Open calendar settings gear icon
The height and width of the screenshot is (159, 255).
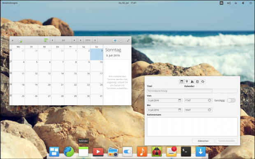[x=121, y=40]
